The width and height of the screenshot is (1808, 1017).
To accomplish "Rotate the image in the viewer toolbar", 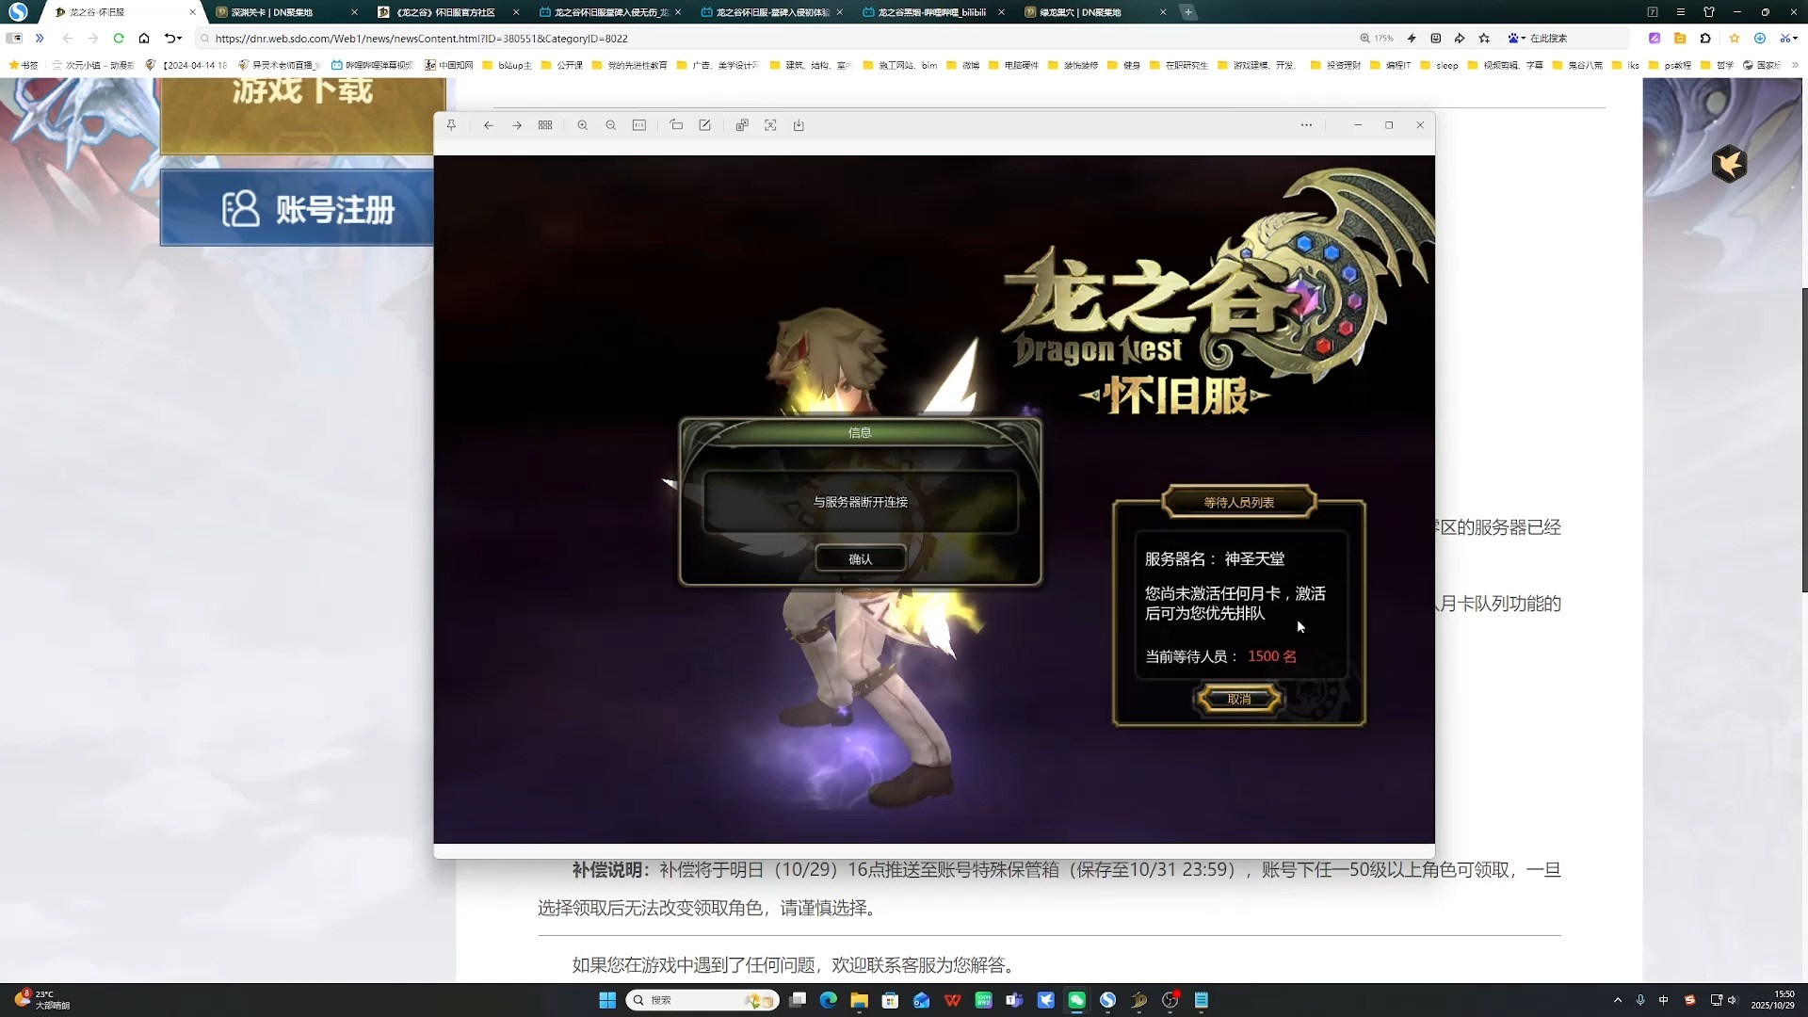I will (x=676, y=125).
